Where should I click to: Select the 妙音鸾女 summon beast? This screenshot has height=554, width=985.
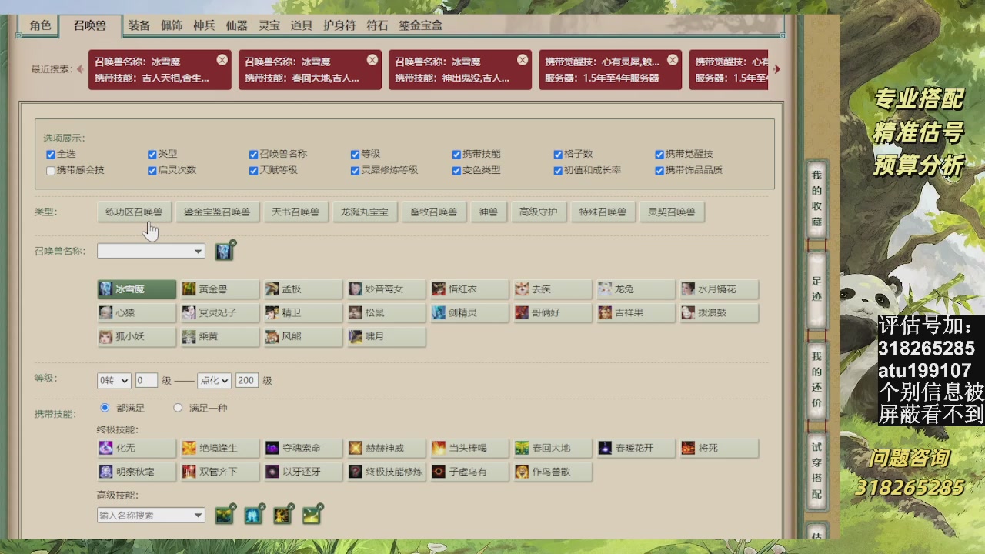point(386,289)
